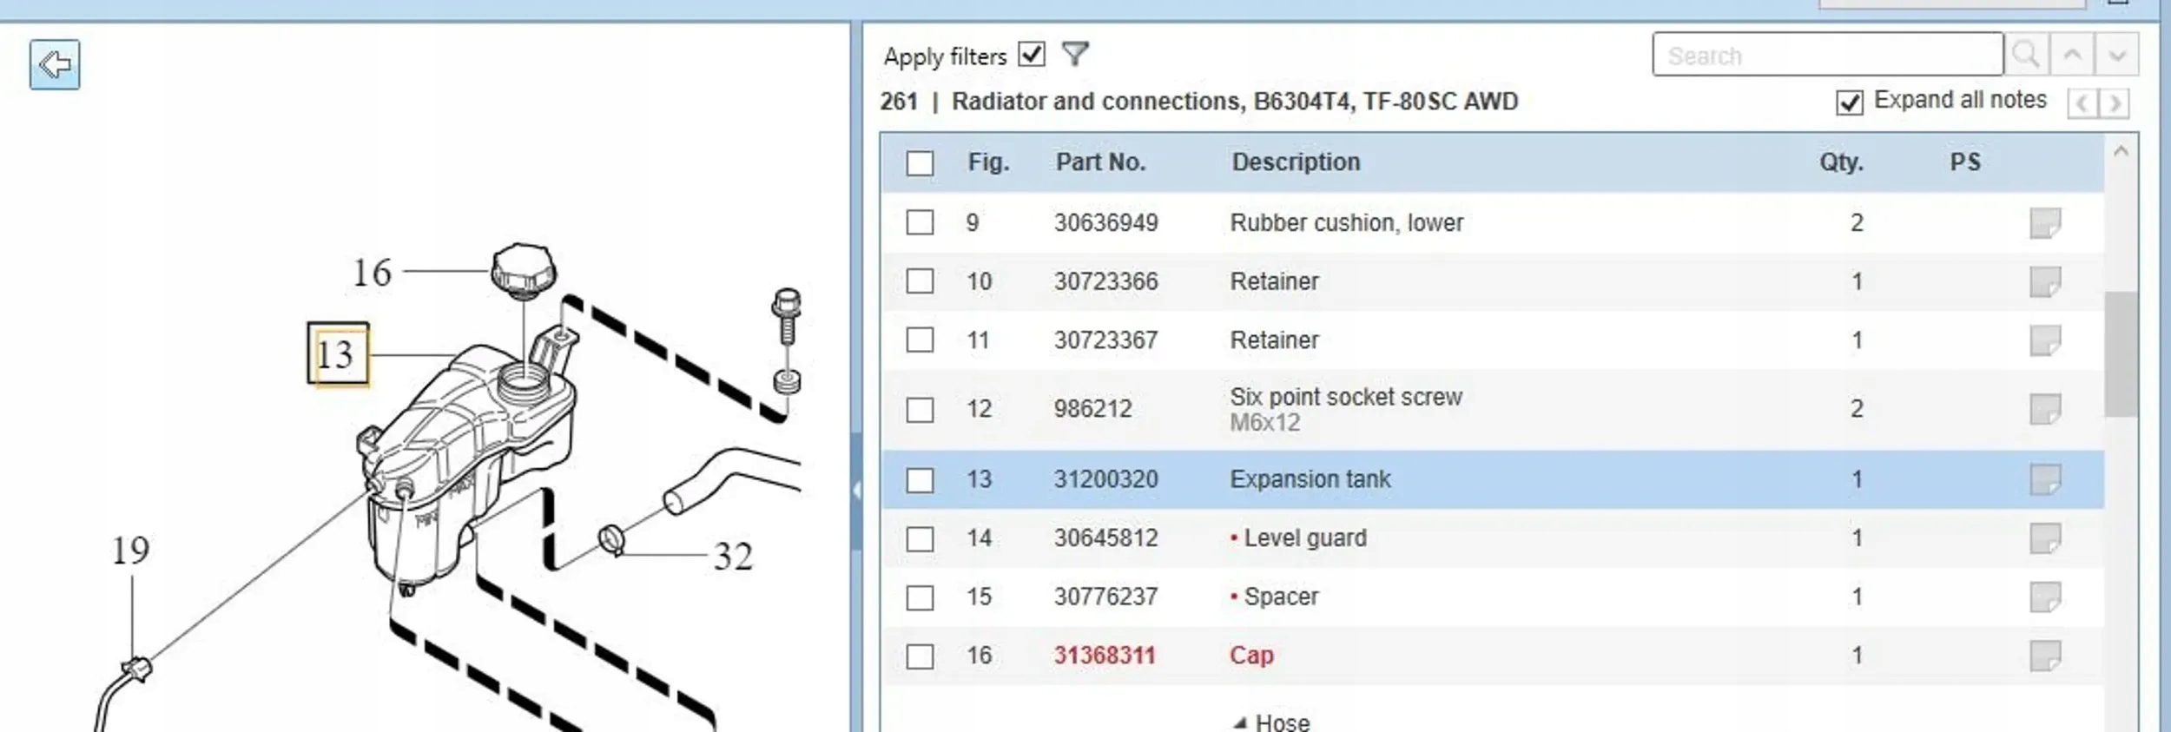Check the box for Level guard row
The image size is (2171, 732).
pyautogui.click(x=920, y=539)
